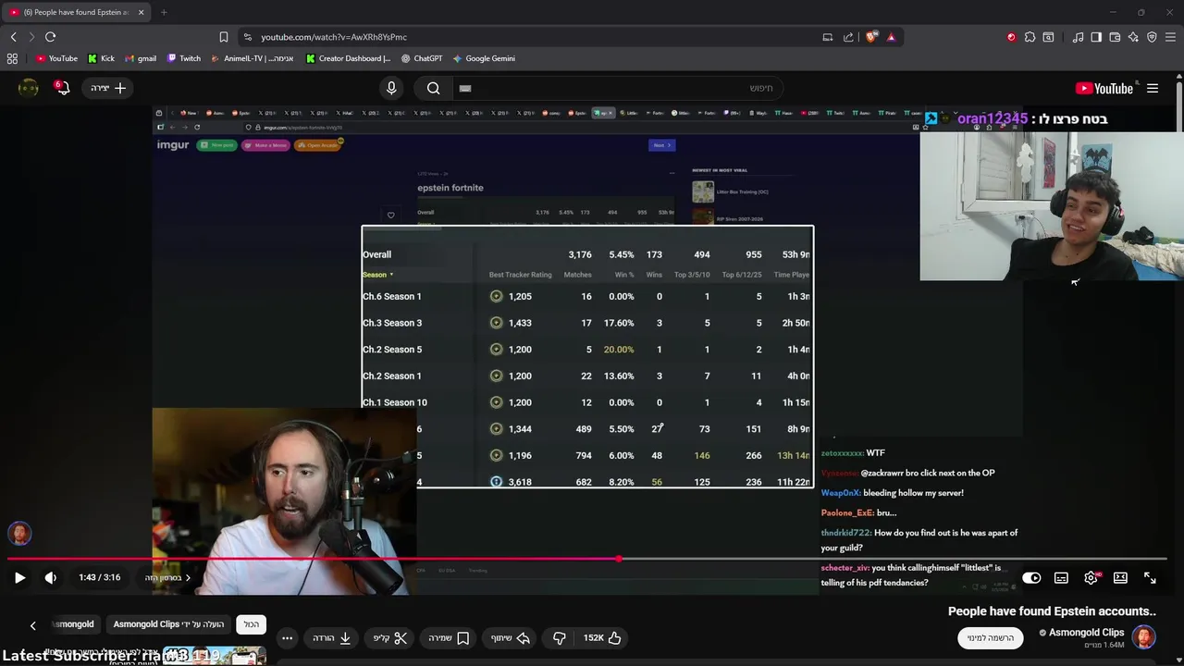The image size is (1184, 666).
Task: Toggle the browser sidebar panel icon
Action: point(1096,37)
